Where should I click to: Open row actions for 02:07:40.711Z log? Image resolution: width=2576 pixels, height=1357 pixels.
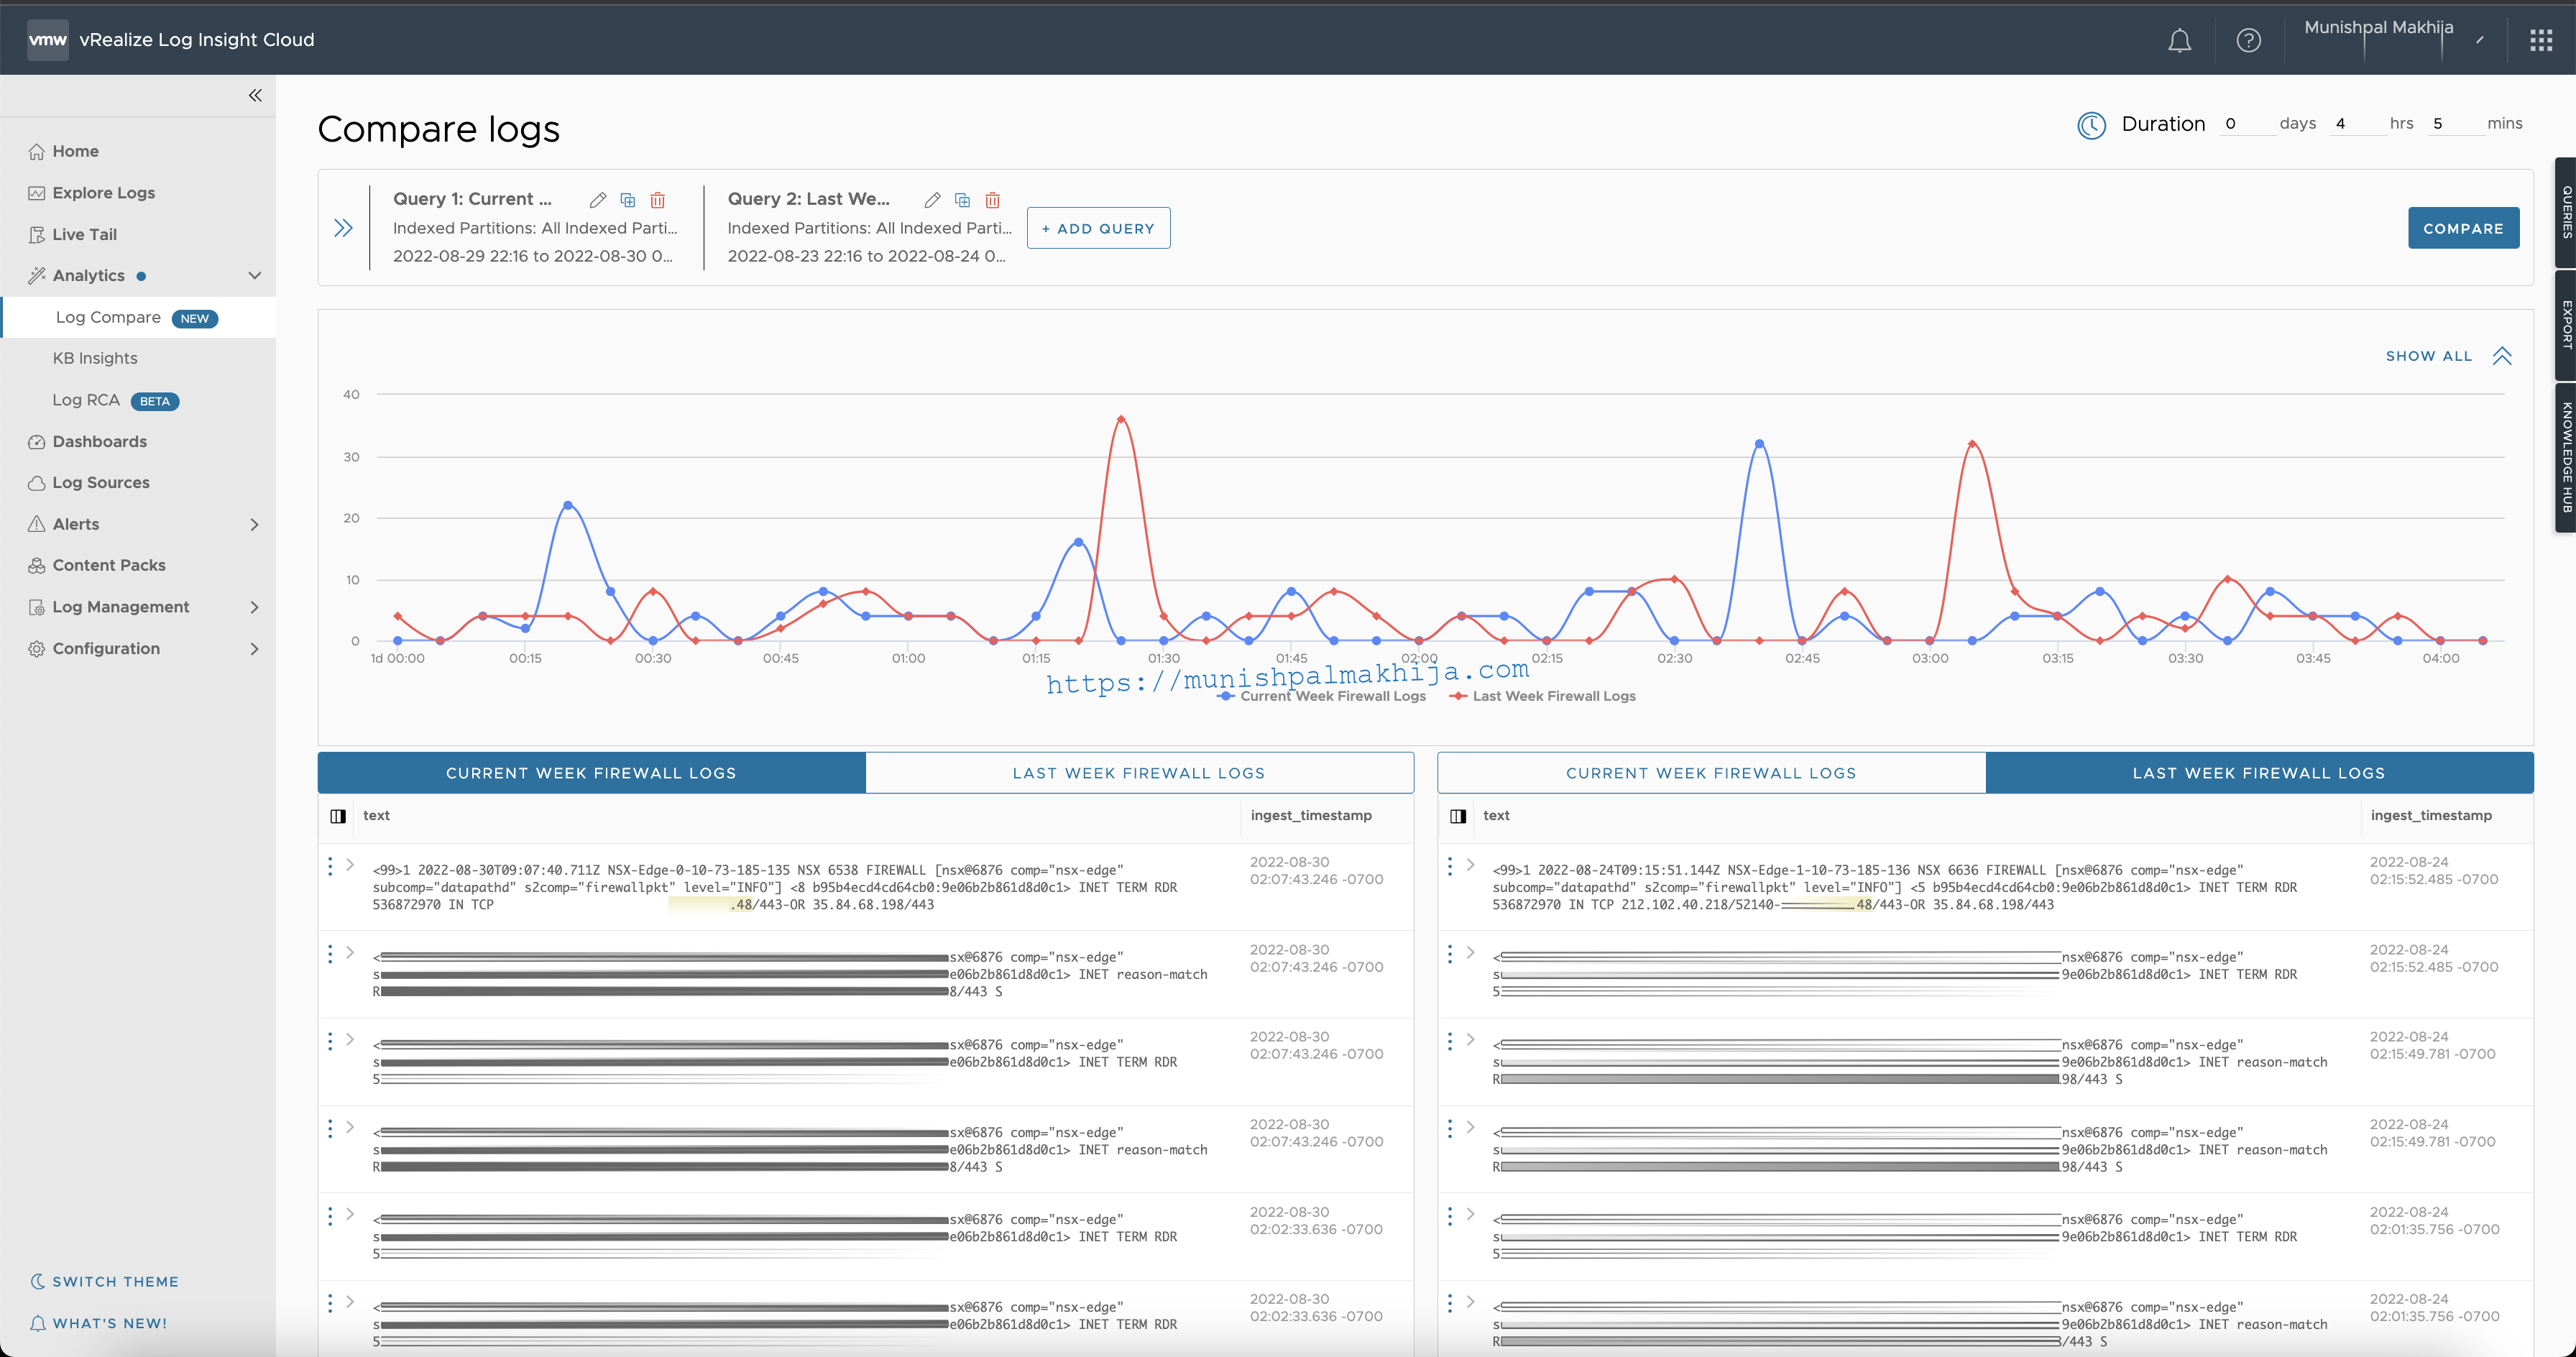pyautogui.click(x=330, y=866)
